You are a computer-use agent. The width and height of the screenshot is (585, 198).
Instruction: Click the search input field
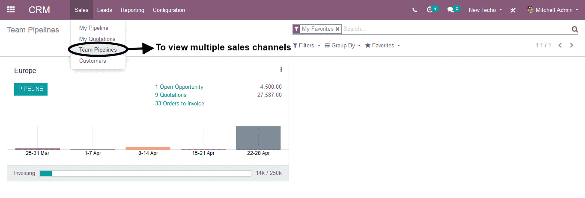click(456, 29)
